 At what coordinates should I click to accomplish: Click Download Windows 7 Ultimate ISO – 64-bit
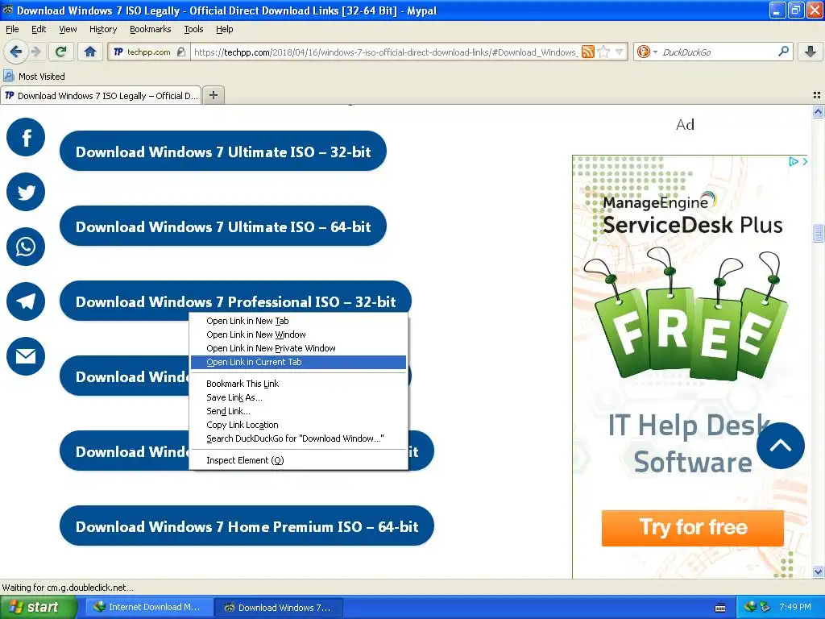(x=223, y=226)
